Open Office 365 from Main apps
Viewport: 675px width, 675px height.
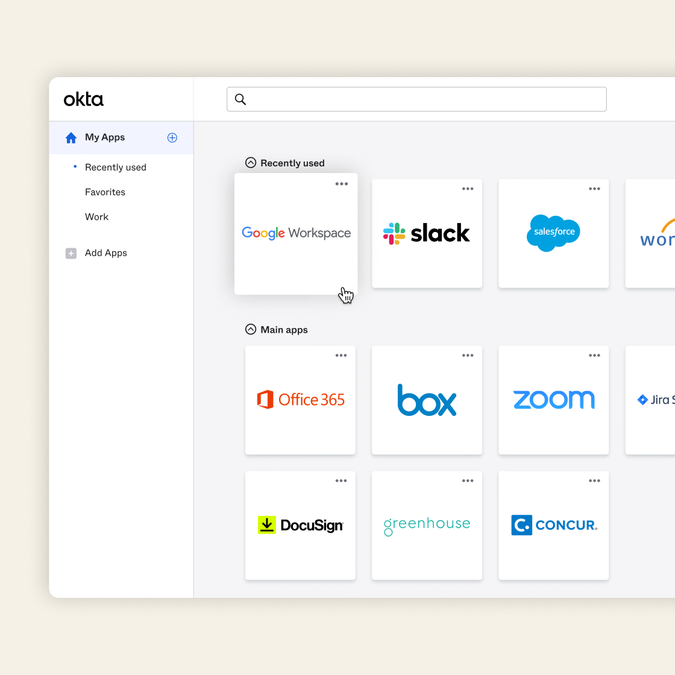coord(300,400)
